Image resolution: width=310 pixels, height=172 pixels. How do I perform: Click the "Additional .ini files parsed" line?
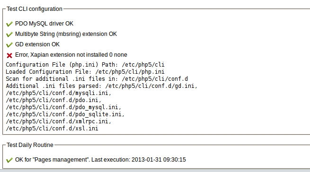(102, 86)
